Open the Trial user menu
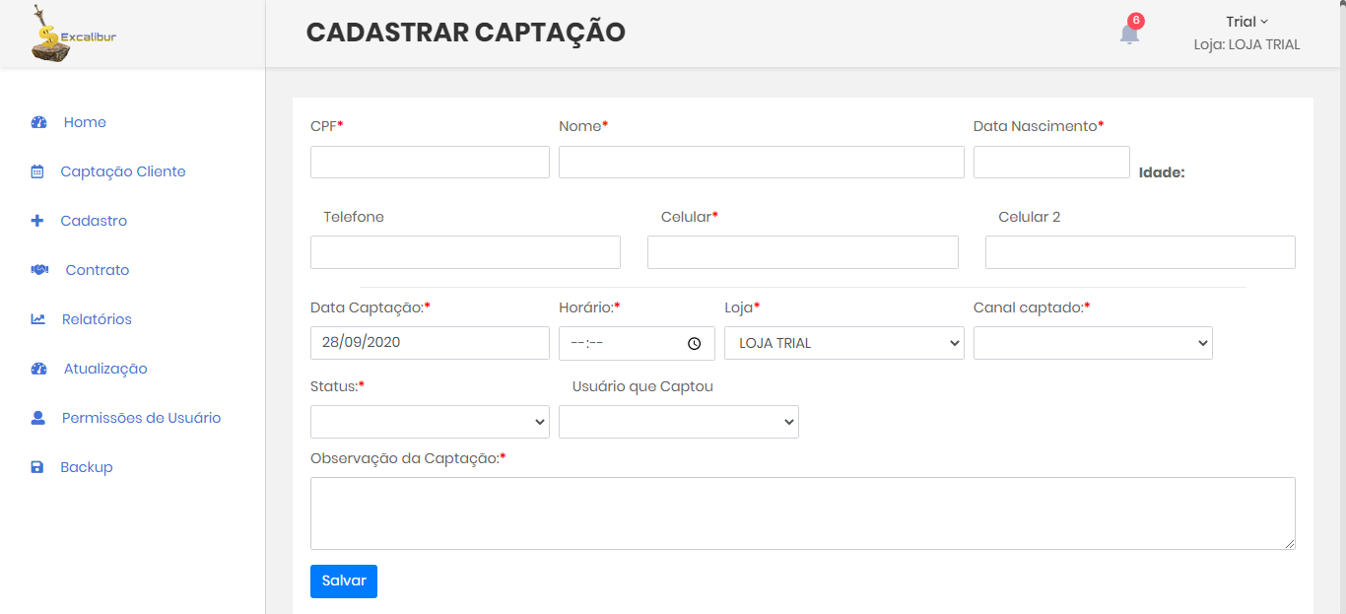This screenshot has height=614, width=1346. pyautogui.click(x=1246, y=22)
